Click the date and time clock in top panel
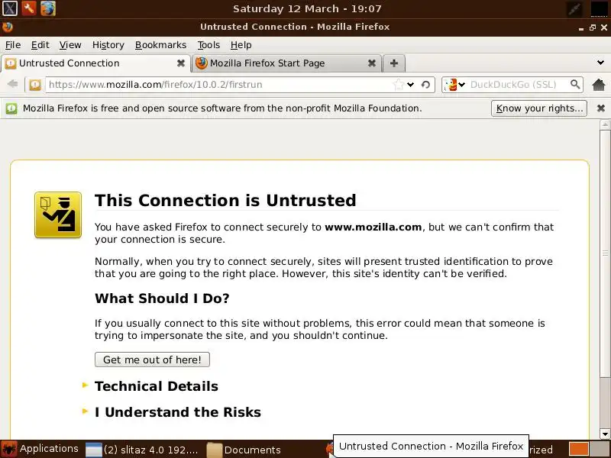611x458 pixels. (x=307, y=8)
